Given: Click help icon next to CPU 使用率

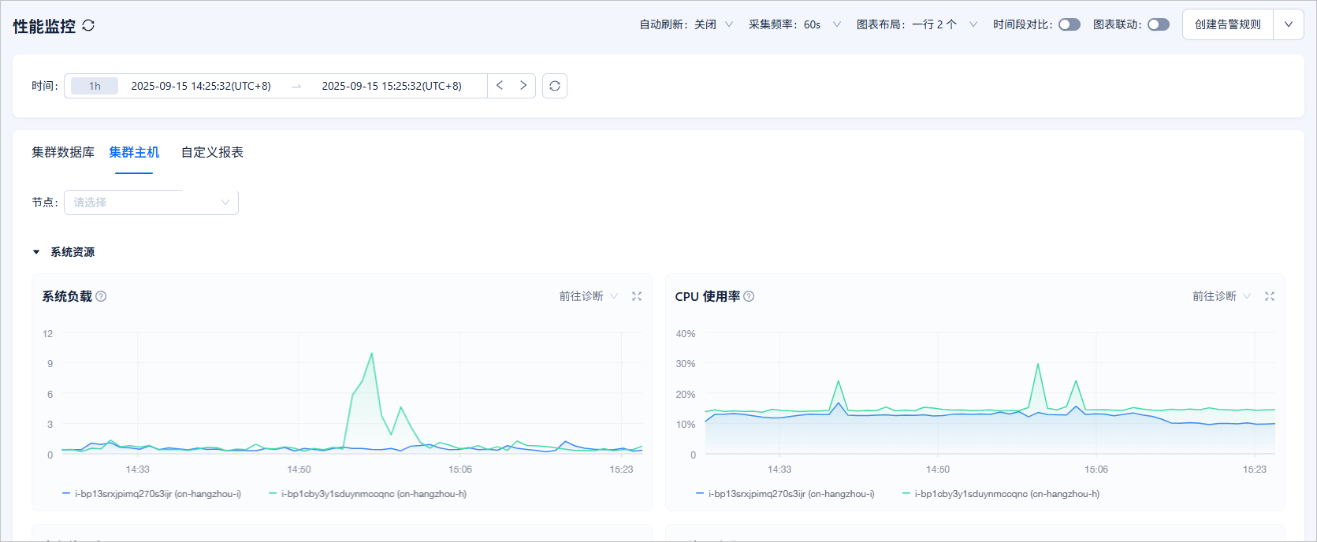Looking at the screenshot, I should [x=749, y=296].
